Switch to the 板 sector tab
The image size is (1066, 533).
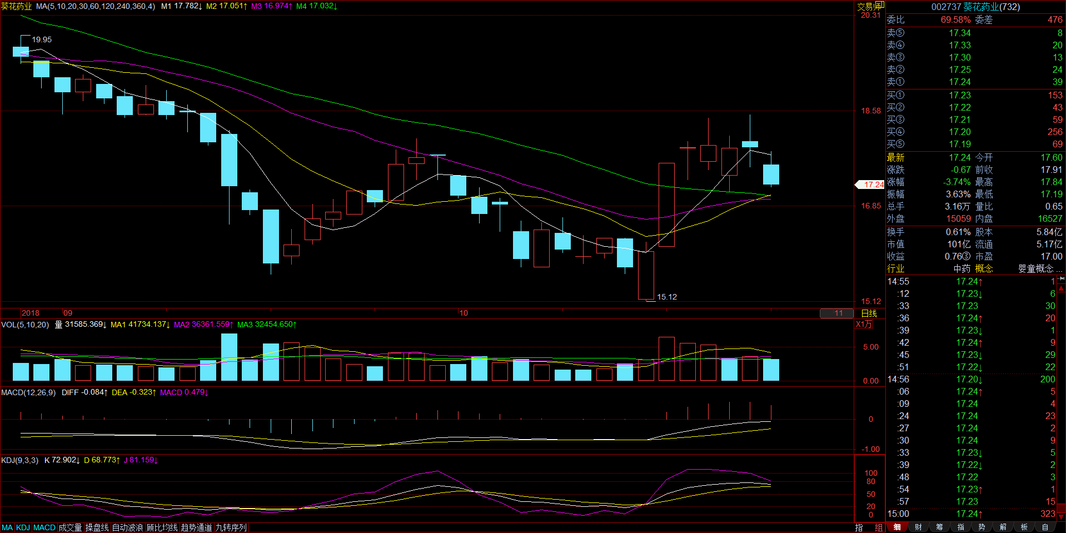tap(1024, 527)
